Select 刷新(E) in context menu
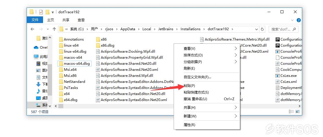This screenshot has height=137, width=323. [207, 68]
